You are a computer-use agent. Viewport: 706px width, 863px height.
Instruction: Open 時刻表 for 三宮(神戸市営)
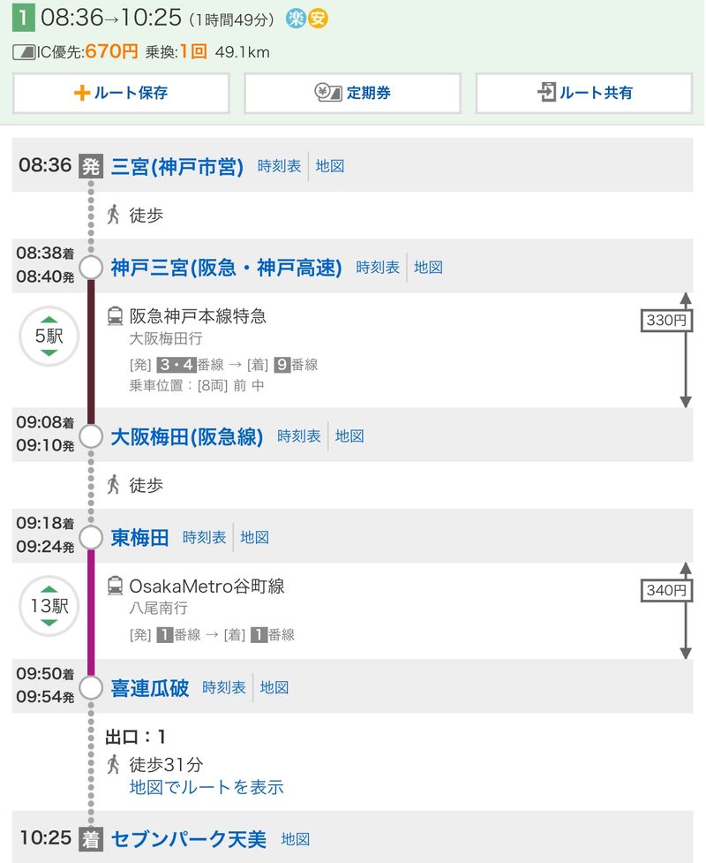coord(279,165)
